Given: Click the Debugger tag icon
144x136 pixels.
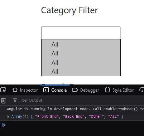Looking at the screenshot, I should point(75,90).
